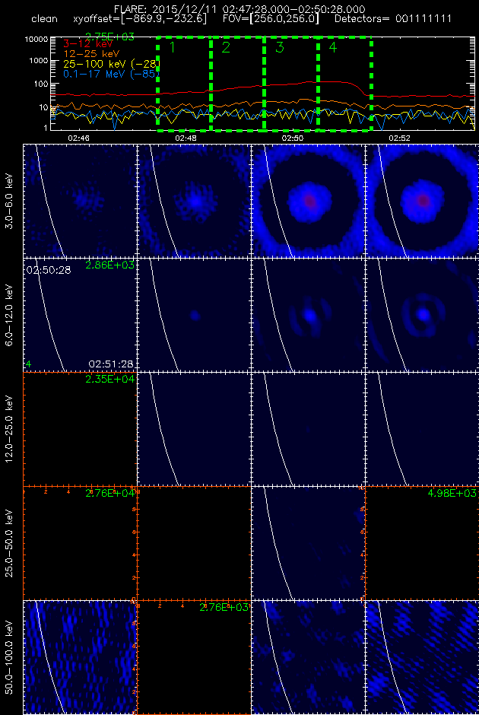Click the 4.98E+03 value in green
479x715 pixels.
tap(452, 494)
